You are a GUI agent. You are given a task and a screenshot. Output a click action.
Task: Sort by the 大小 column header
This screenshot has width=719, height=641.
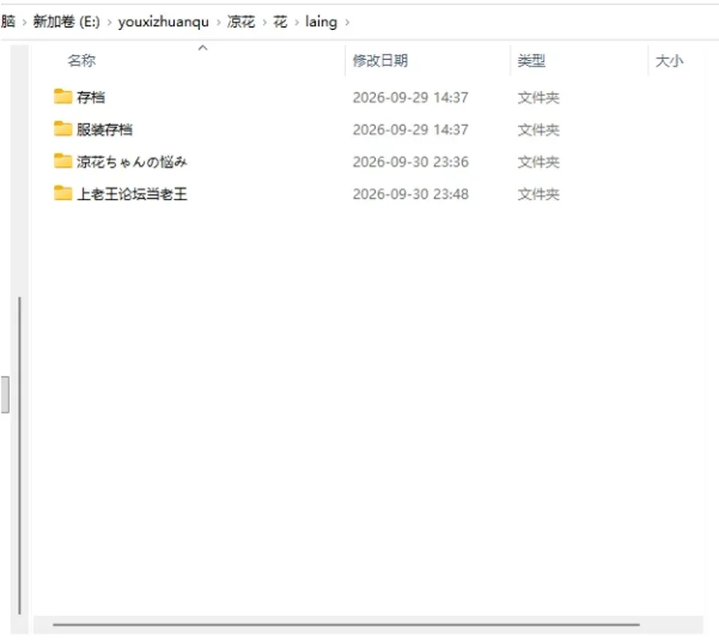pos(670,60)
